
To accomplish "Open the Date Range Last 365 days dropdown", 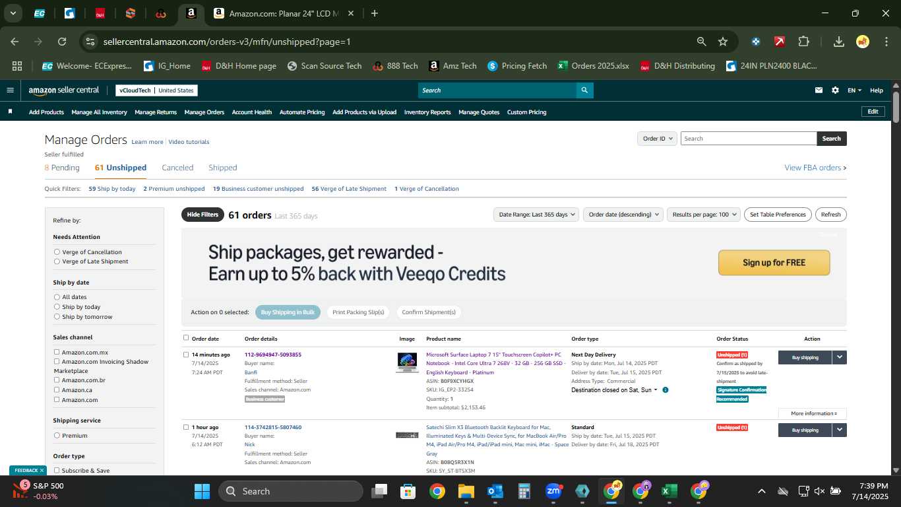I will click(x=537, y=215).
